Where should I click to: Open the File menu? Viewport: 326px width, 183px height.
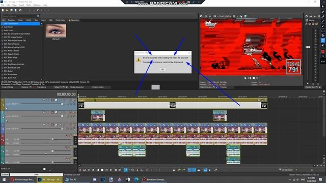3,5
